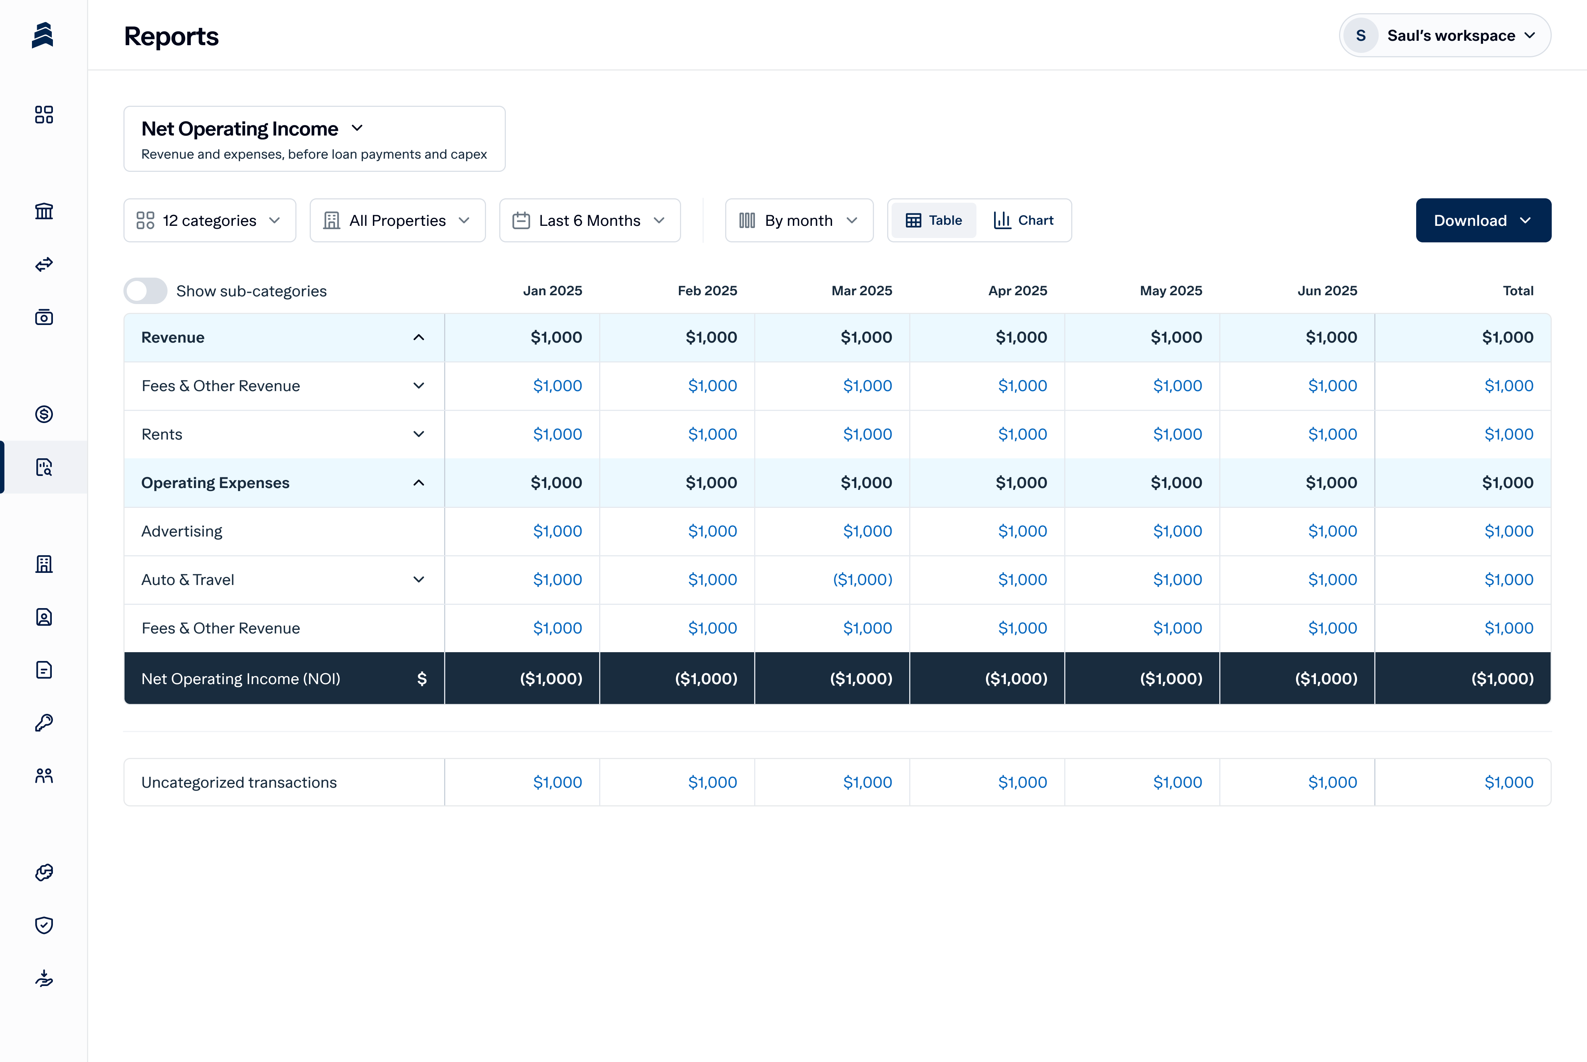Open the Last 6 Months date dropdown
The width and height of the screenshot is (1587, 1062).
coord(590,221)
